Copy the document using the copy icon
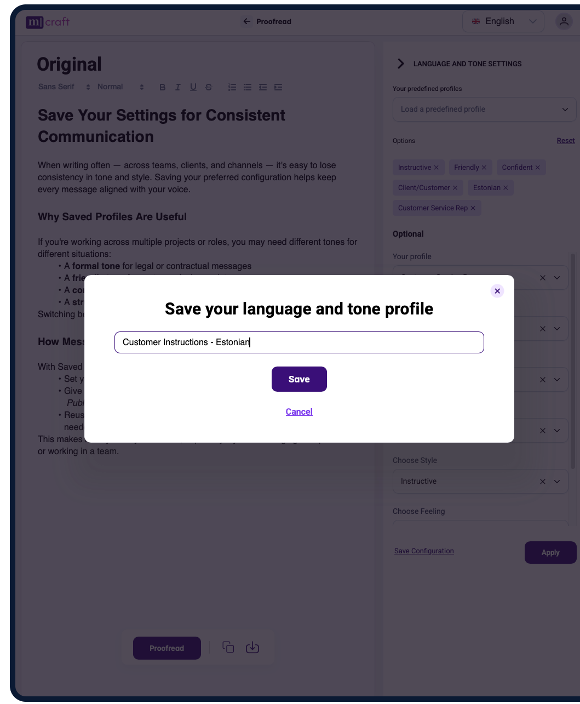Screen dimensions: 580x704 click(x=228, y=647)
